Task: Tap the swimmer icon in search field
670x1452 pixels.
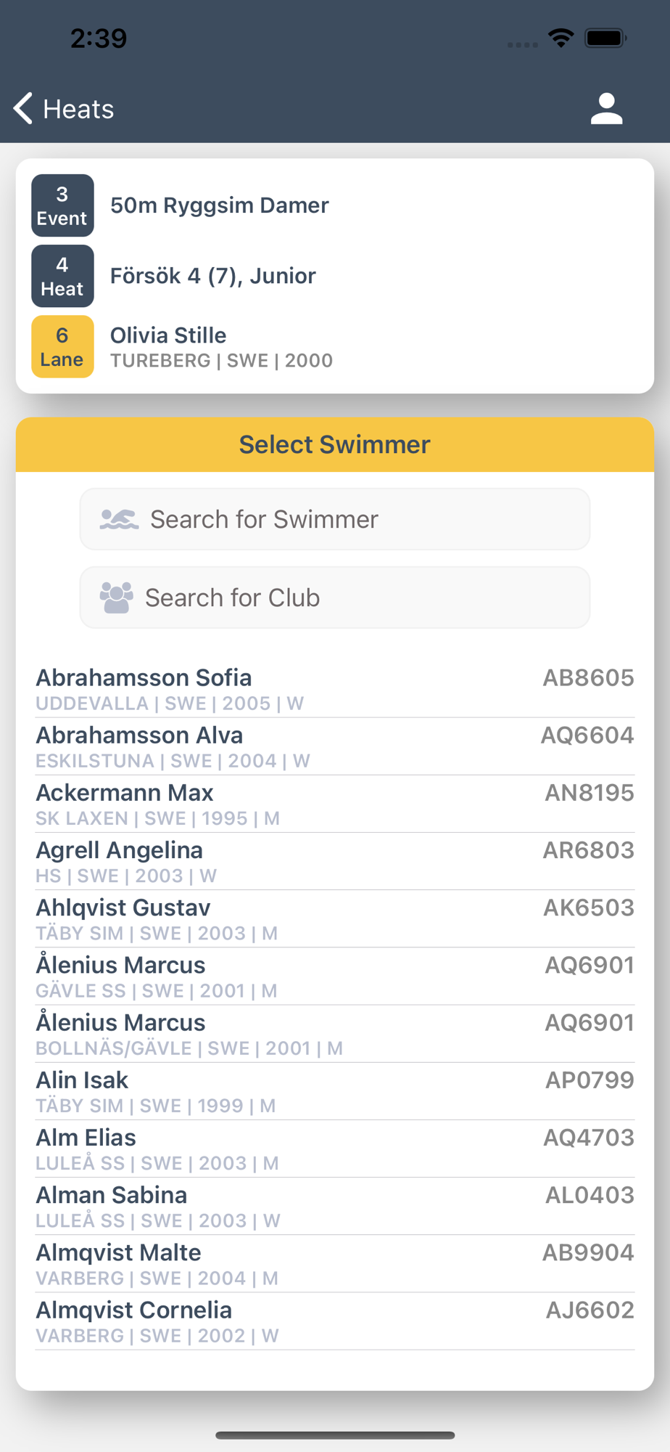Action: point(119,519)
